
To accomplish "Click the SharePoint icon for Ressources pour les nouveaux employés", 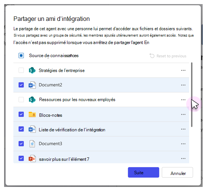I will pyautogui.click(x=32, y=100).
